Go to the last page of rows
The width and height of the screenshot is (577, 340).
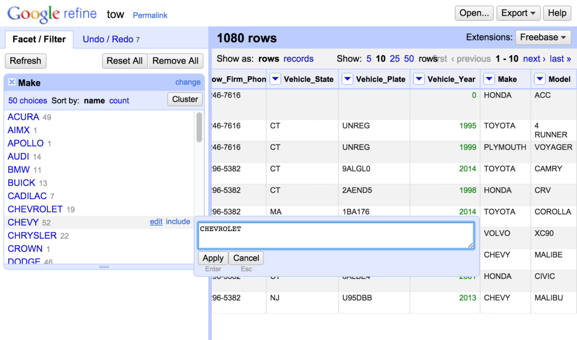coord(560,59)
